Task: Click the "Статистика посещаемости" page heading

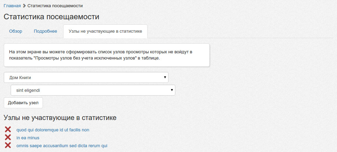Action: [x=51, y=17]
